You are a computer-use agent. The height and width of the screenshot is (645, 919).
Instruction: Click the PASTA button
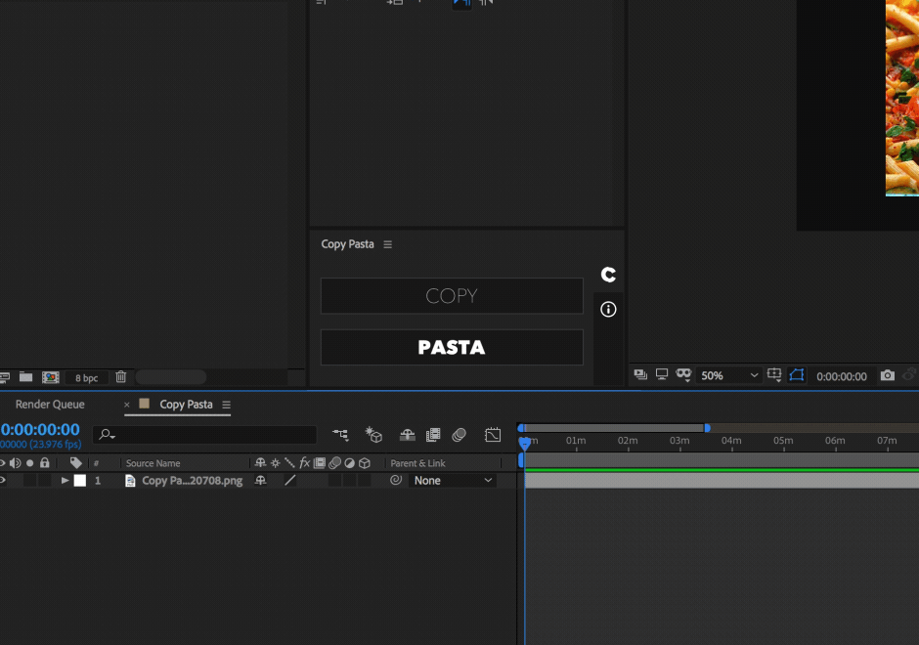click(x=452, y=347)
